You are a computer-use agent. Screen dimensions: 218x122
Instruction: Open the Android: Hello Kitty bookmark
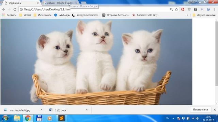pyautogui.click(x=145, y=15)
